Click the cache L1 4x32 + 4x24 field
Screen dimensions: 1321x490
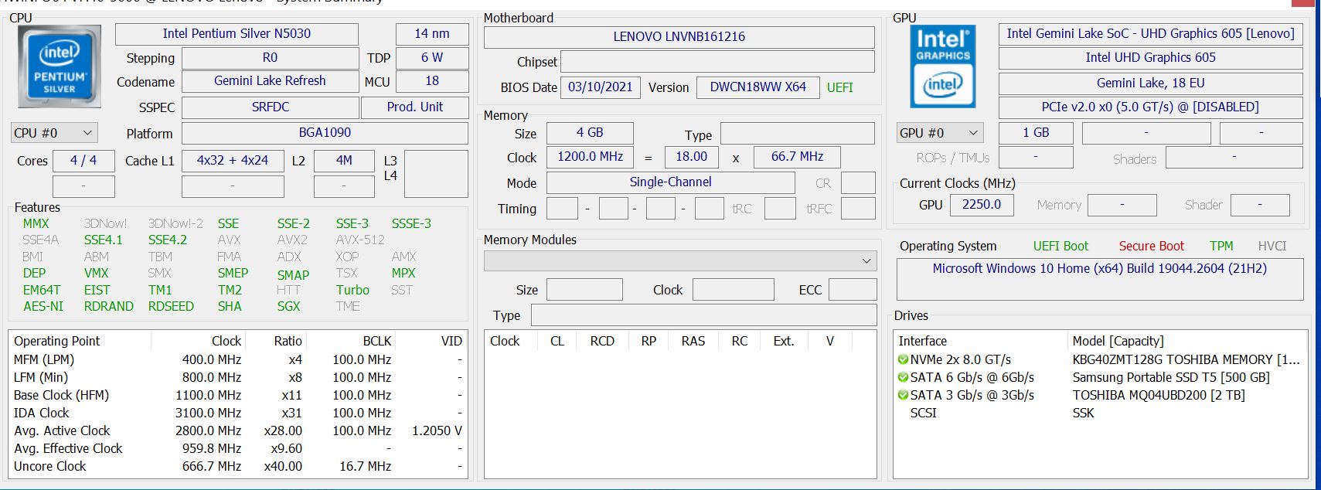point(233,161)
